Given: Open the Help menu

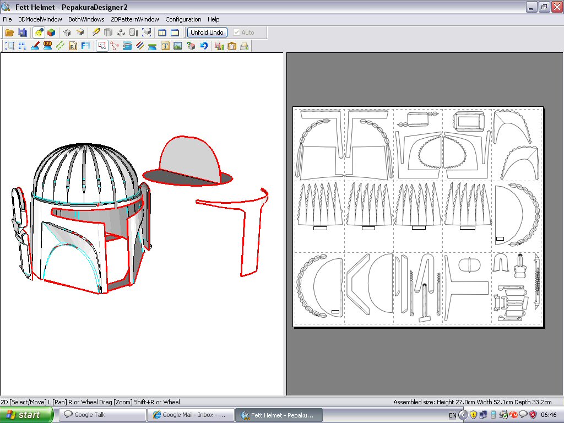Looking at the screenshot, I should (x=213, y=19).
